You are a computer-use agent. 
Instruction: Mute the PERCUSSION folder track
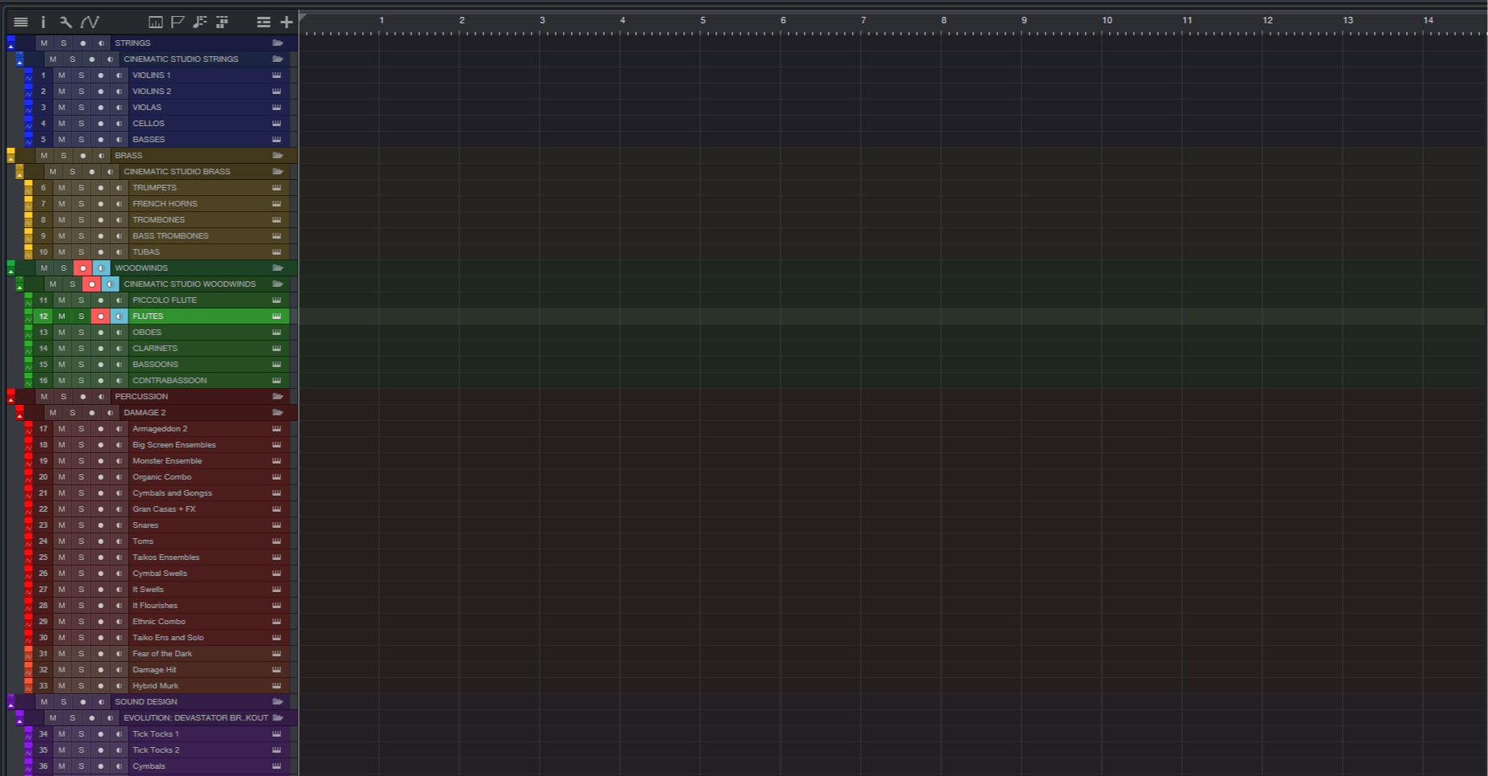pyautogui.click(x=44, y=397)
